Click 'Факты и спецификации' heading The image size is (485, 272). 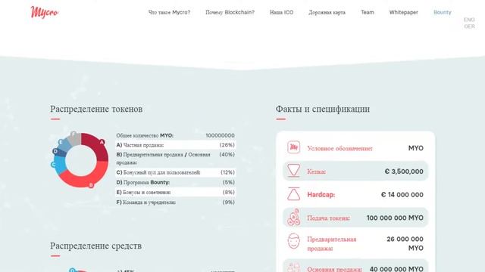click(323, 109)
